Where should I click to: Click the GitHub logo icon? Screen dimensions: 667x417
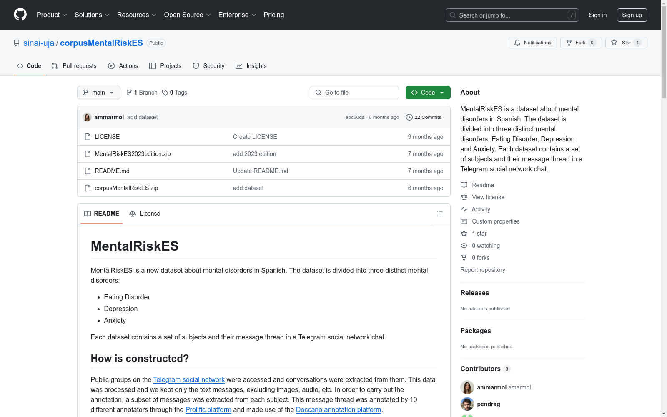[x=20, y=15]
